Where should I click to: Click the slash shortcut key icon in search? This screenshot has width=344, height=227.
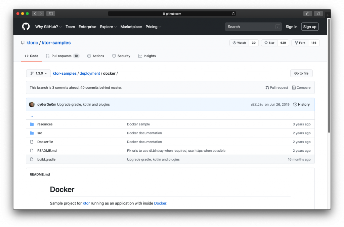click(277, 27)
